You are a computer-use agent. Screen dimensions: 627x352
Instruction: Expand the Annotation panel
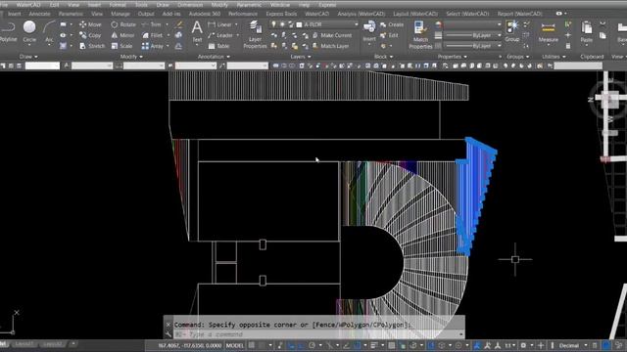click(x=214, y=57)
